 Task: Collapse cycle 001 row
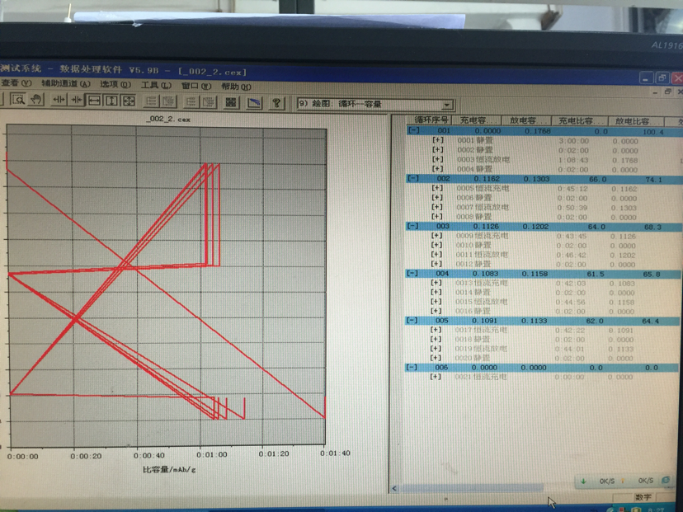(x=414, y=130)
